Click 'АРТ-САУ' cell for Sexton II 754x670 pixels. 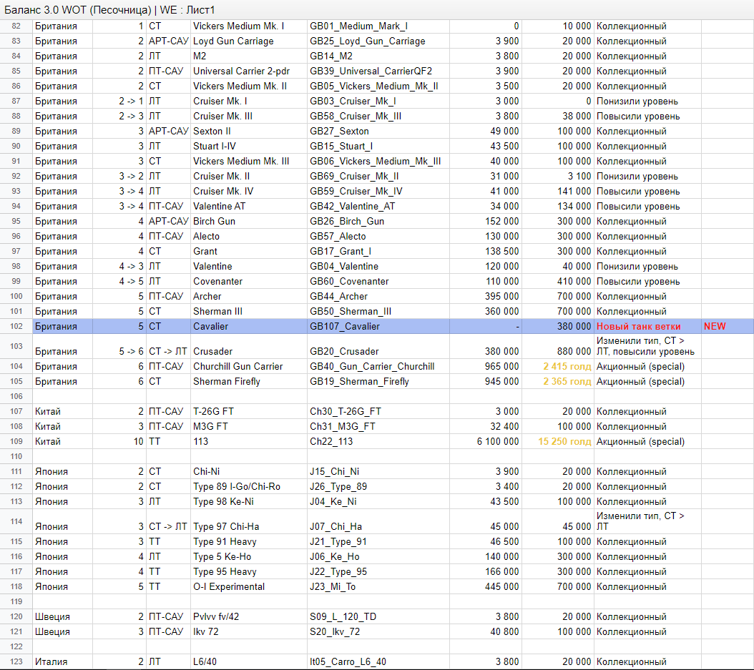pos(168,132)
